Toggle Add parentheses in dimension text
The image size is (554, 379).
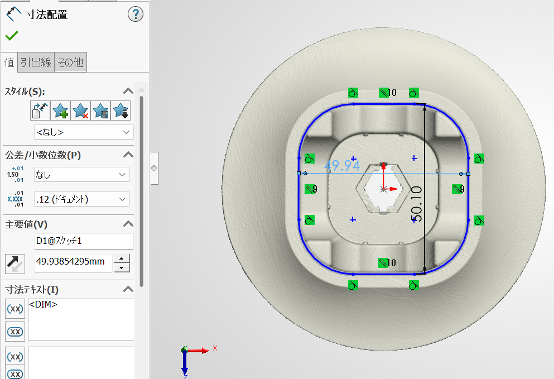pyautogui.click(x=15, y=308)
